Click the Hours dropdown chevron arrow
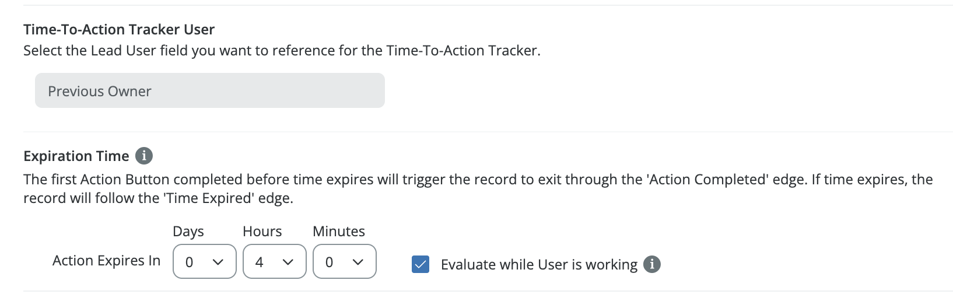 coord(288,262)
